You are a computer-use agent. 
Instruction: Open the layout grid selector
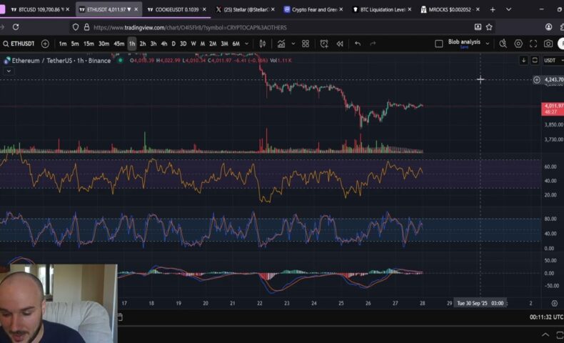pos(305,44)
